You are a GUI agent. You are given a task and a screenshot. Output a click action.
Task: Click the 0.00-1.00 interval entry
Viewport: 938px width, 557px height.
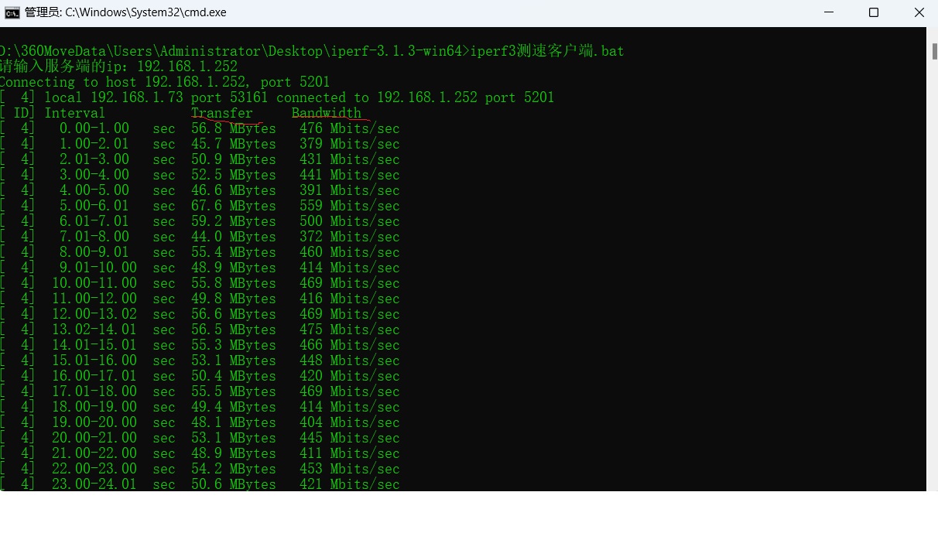(x=94, y=128)
